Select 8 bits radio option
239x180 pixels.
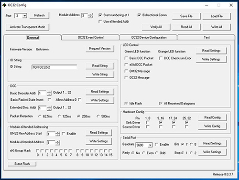point(191,144)
